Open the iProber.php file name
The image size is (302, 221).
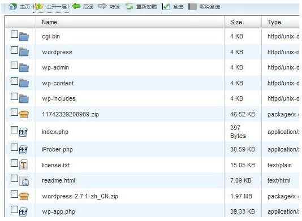[x=57, y=149]
